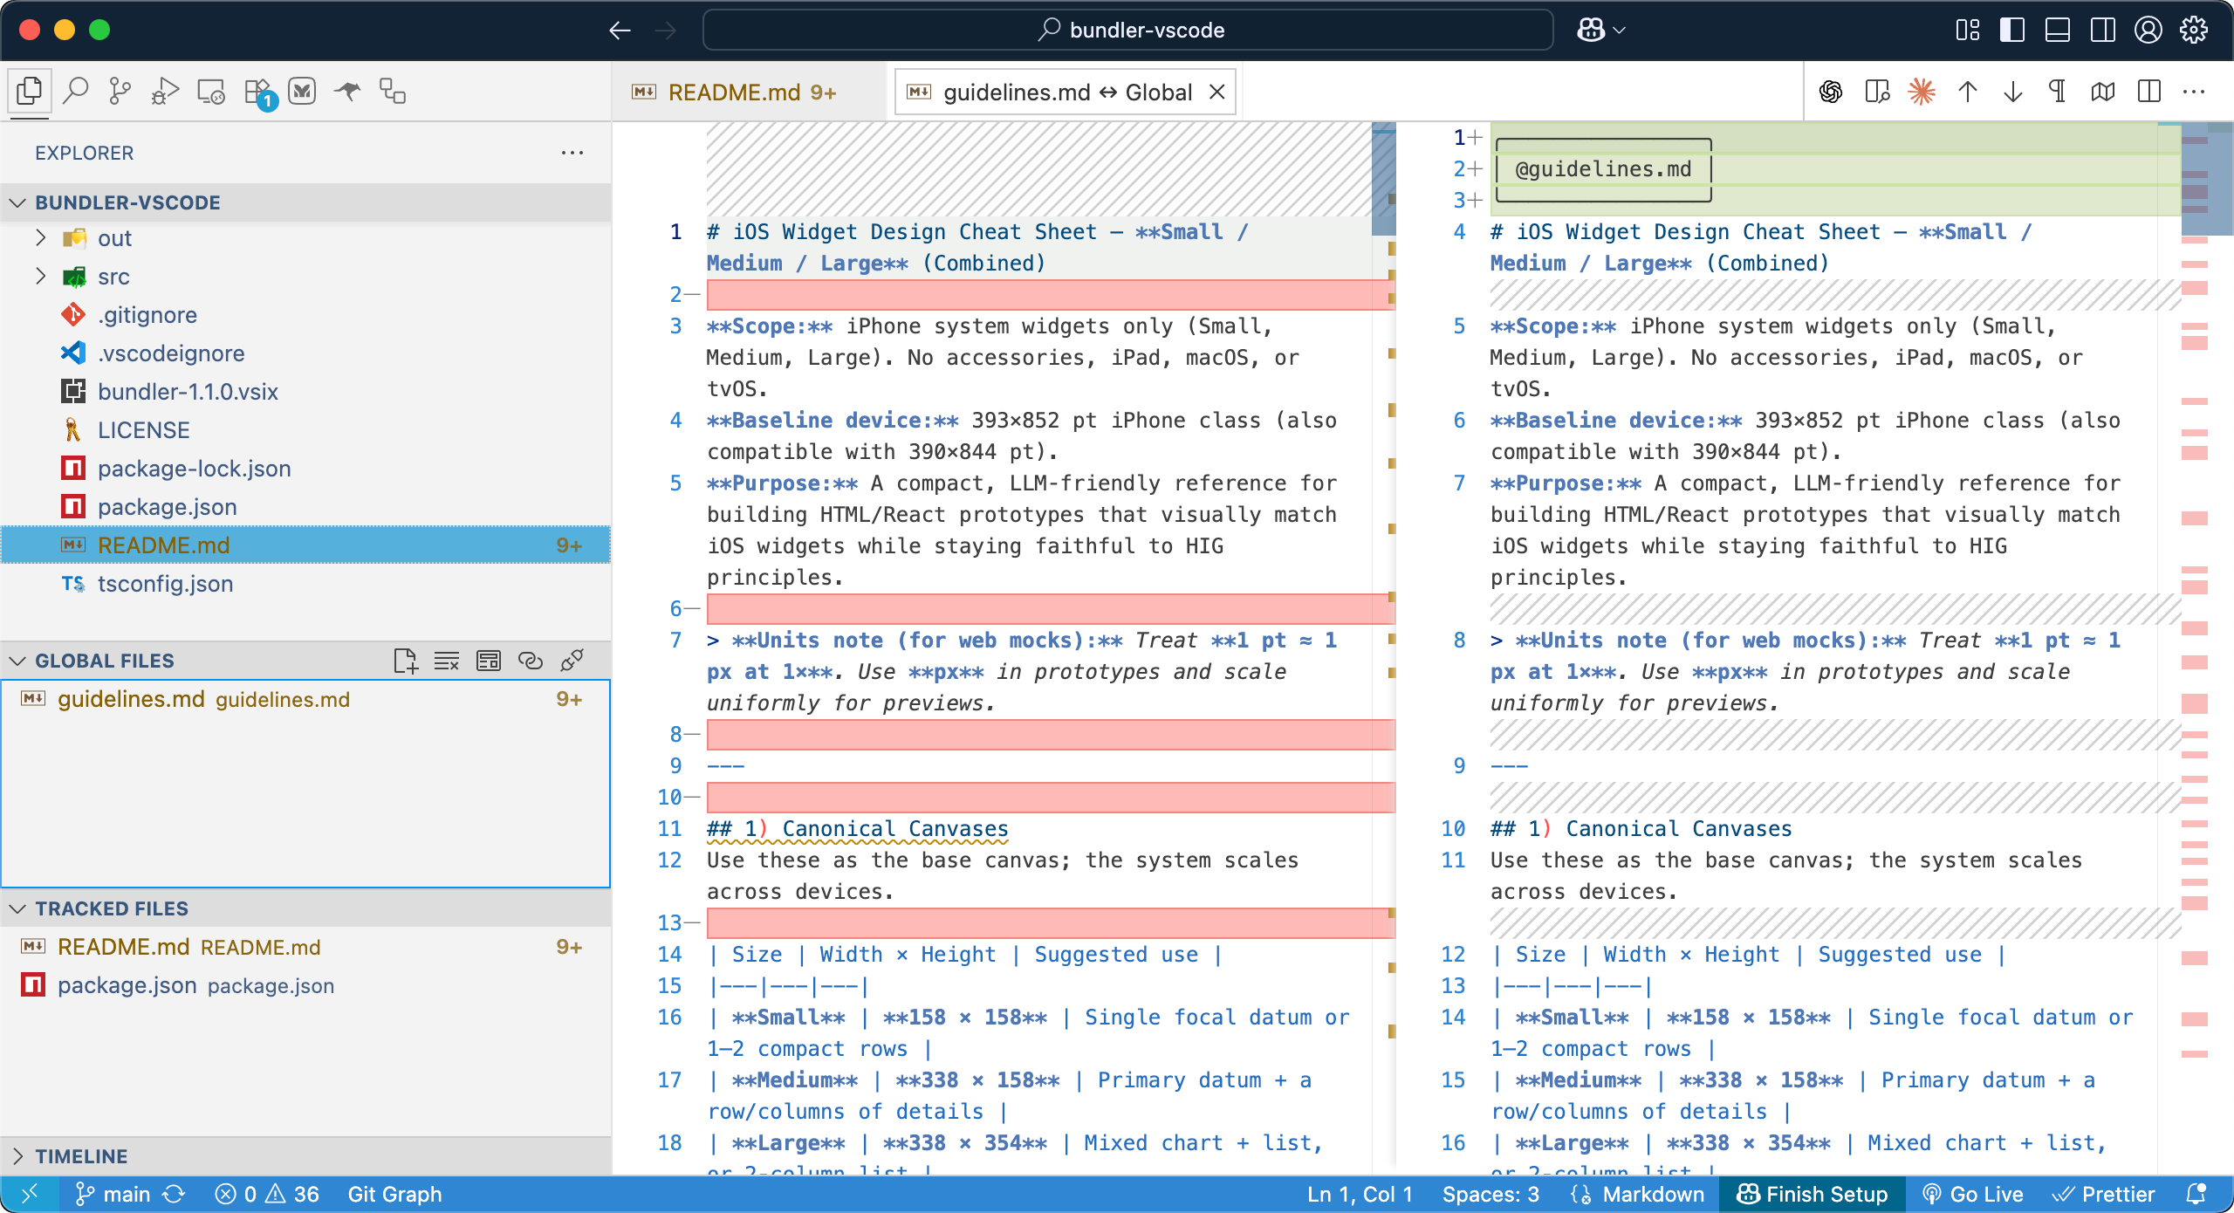Go to previous change arrow
The height and width of the screenshot is (1213, 2234).
pos(1967,92)
